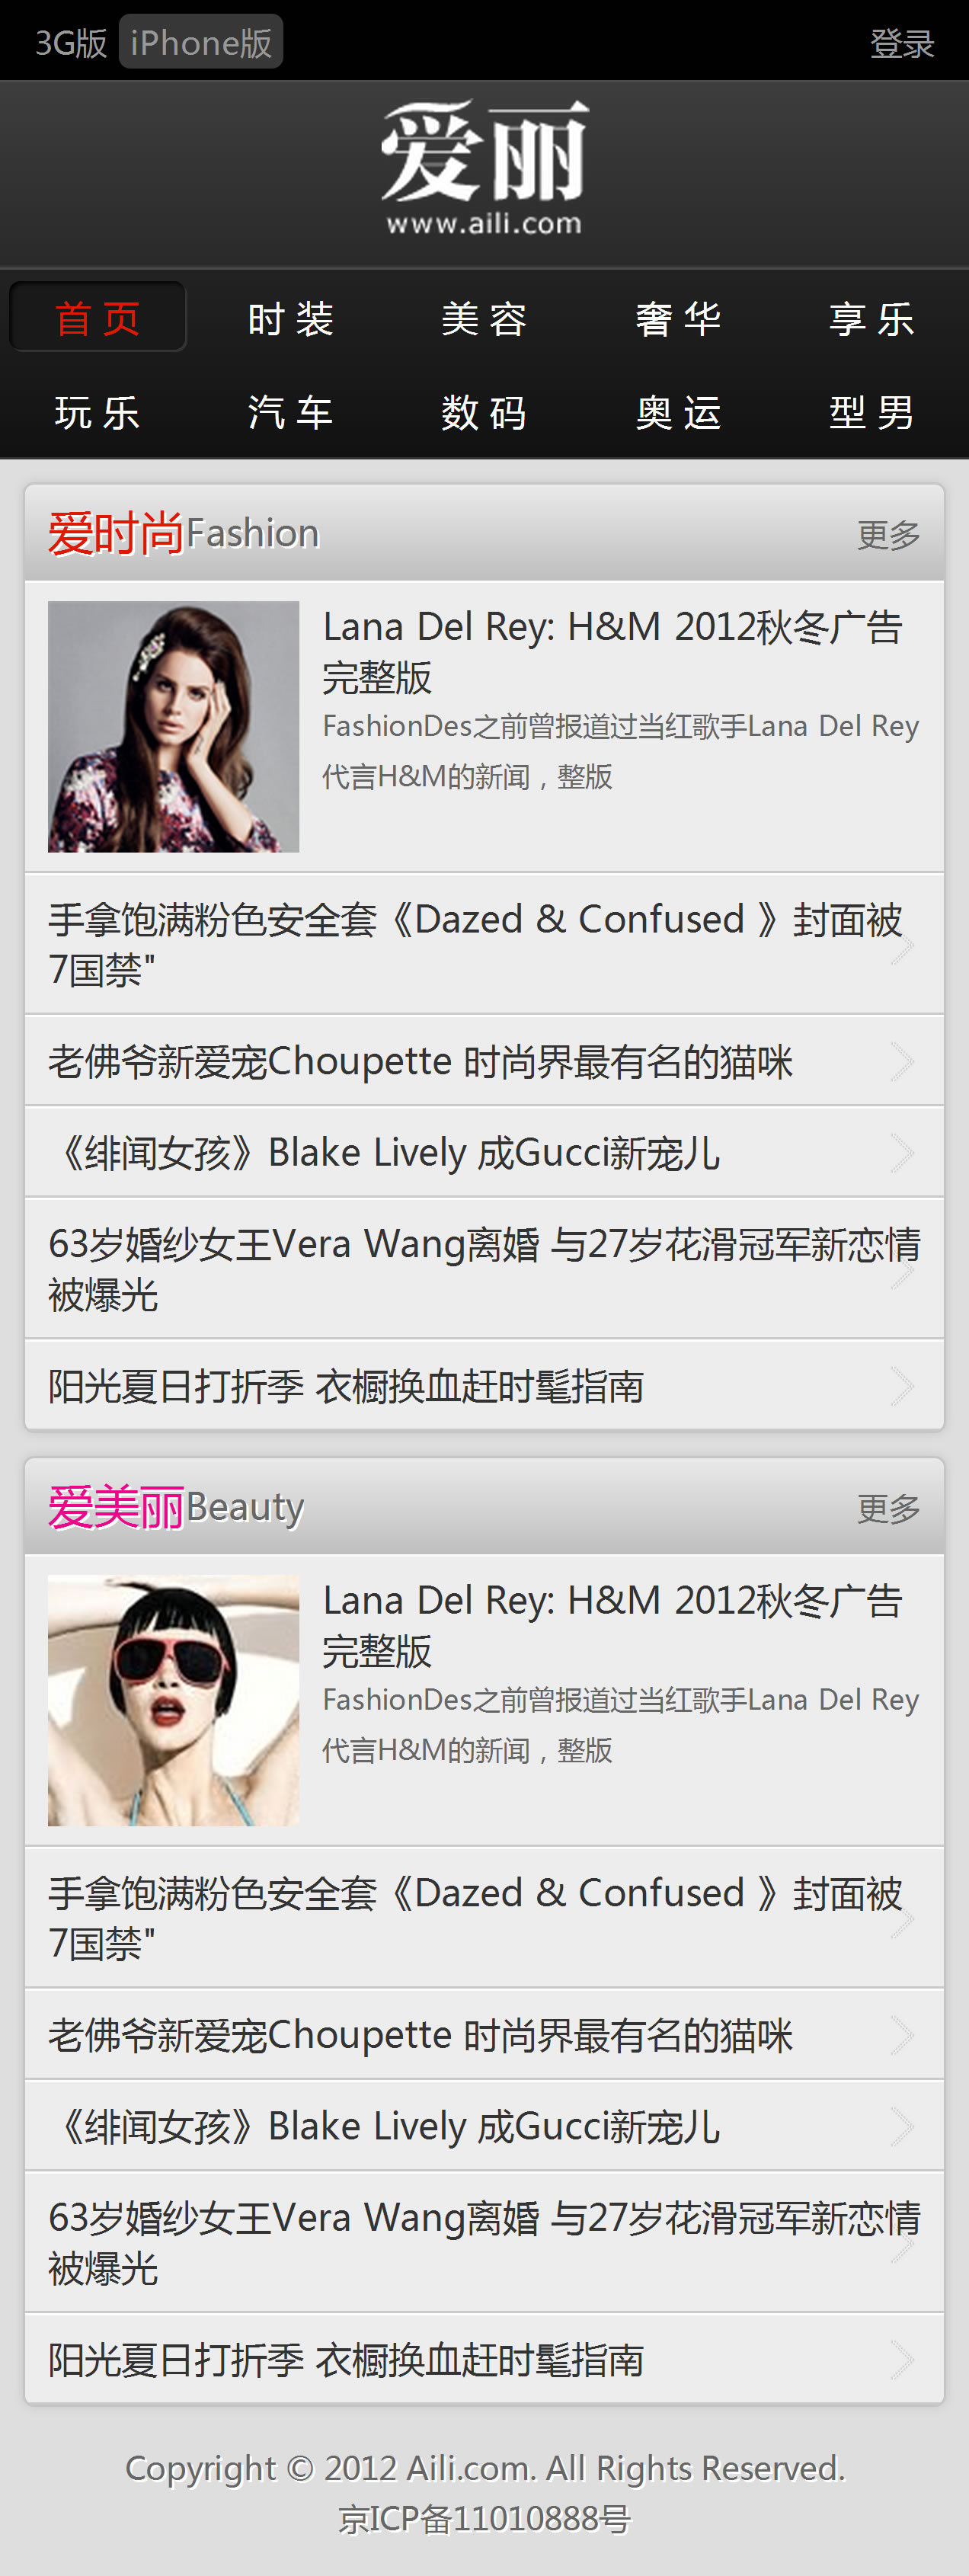Click arrow next to Dazed & Confused in Fashion

[902, 945]
